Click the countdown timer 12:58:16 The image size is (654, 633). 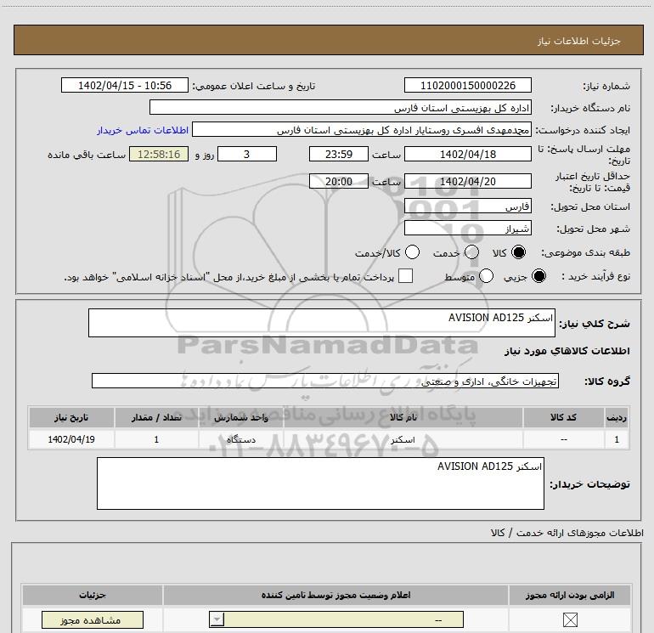[159, 154]
